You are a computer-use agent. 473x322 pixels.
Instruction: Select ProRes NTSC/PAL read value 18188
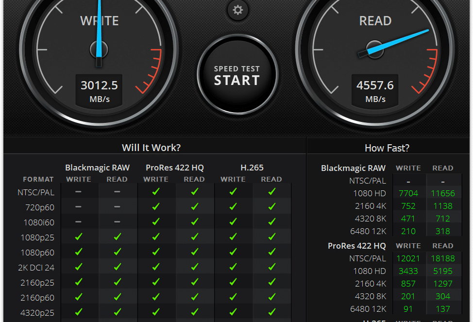tap(443, 258)
